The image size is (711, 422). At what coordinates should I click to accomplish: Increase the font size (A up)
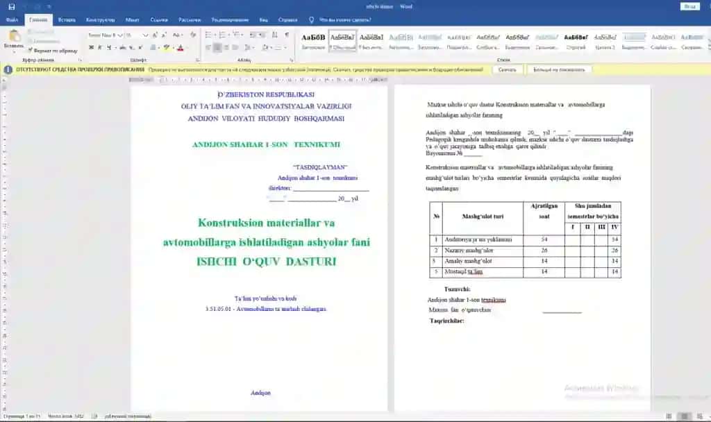point(155,35)
